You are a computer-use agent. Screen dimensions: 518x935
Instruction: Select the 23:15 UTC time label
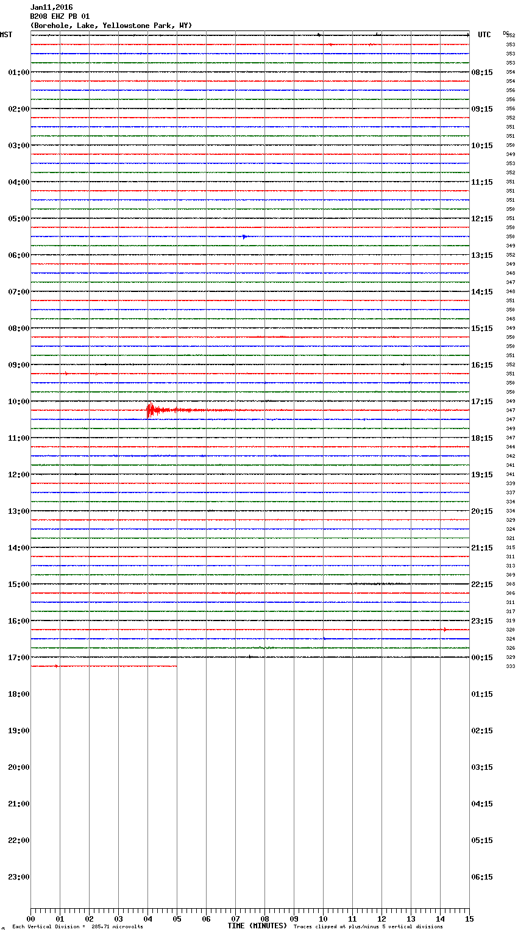[x=482, y=621]
